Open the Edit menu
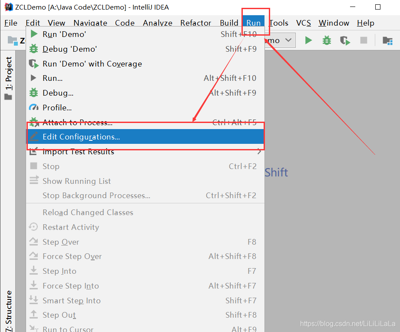 [x=33, y=23]
